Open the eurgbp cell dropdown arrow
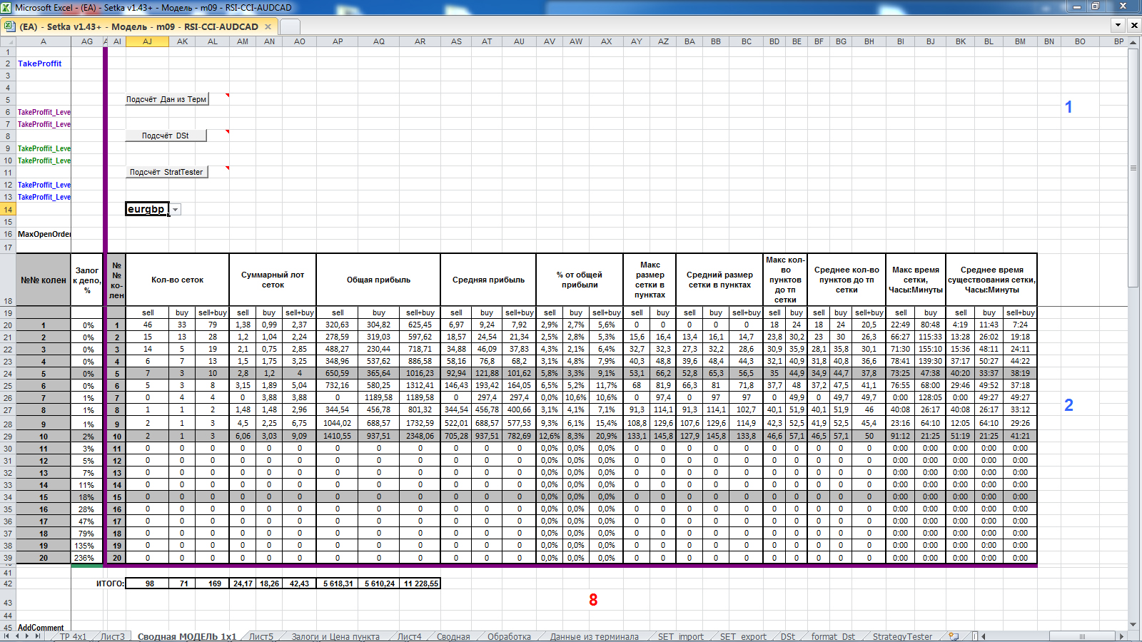This screenshot has width=1142, height=642. pyautogui.click(x=175, y=210)
